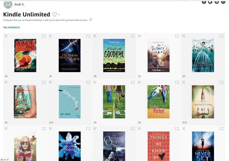The width and height of the screenshot is (229, 161).
Task: Add a comment to Falling into Place
Action: (88, 82)
